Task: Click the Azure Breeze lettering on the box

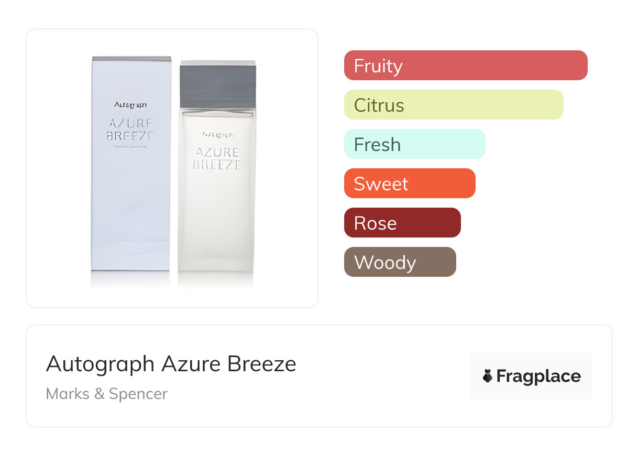Action: (130, 130)
